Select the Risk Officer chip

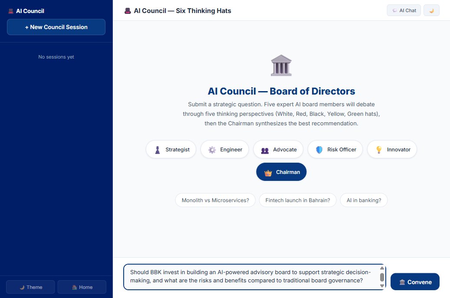coord(335,149)
